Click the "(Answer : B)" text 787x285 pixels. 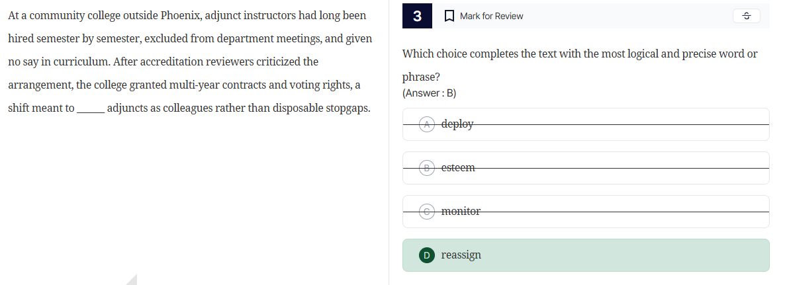click(429, 93)
